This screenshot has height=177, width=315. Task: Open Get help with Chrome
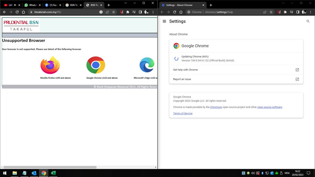point(236,70)
